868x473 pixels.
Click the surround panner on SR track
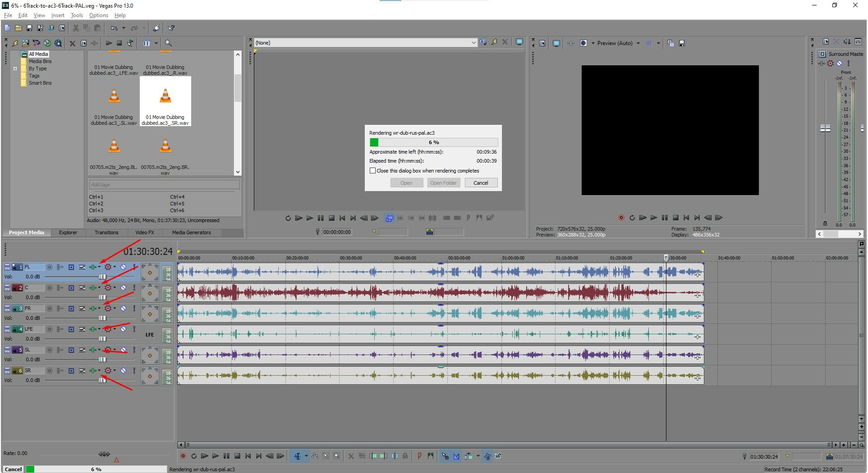click(x=150, y=376)
